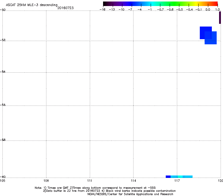This screenshot has width=223, height=196.
Task: Click the green section of the color bar
Action: [175, 4]
